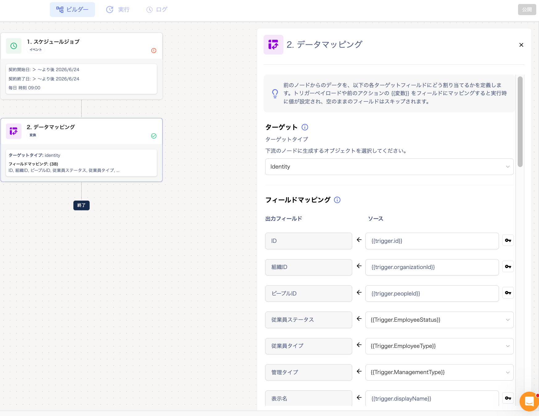This screenshot has width=539, height=416.
Task: Click the 管理タイプ output field
Action: tap(308, 372)
